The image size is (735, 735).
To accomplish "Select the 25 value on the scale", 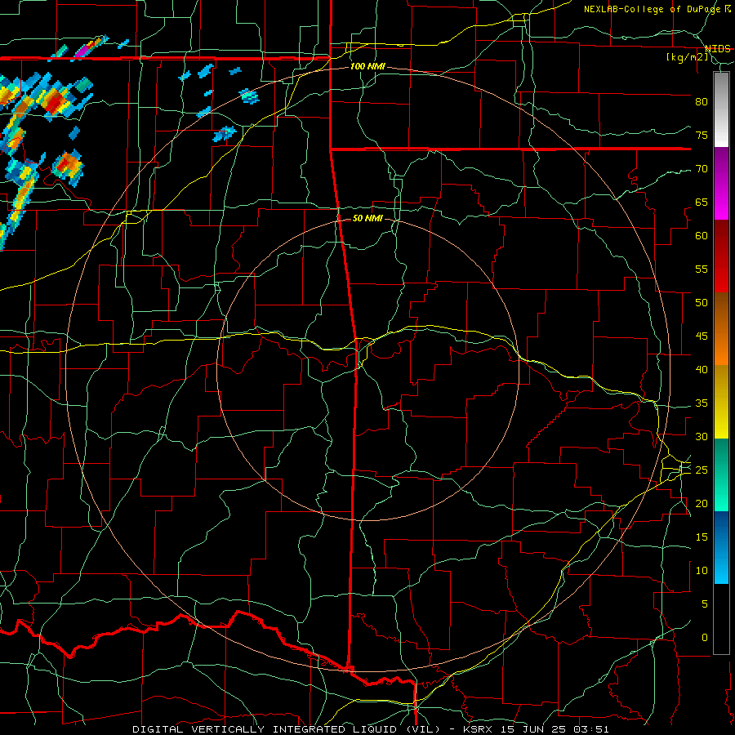I will tap(702, 470).
